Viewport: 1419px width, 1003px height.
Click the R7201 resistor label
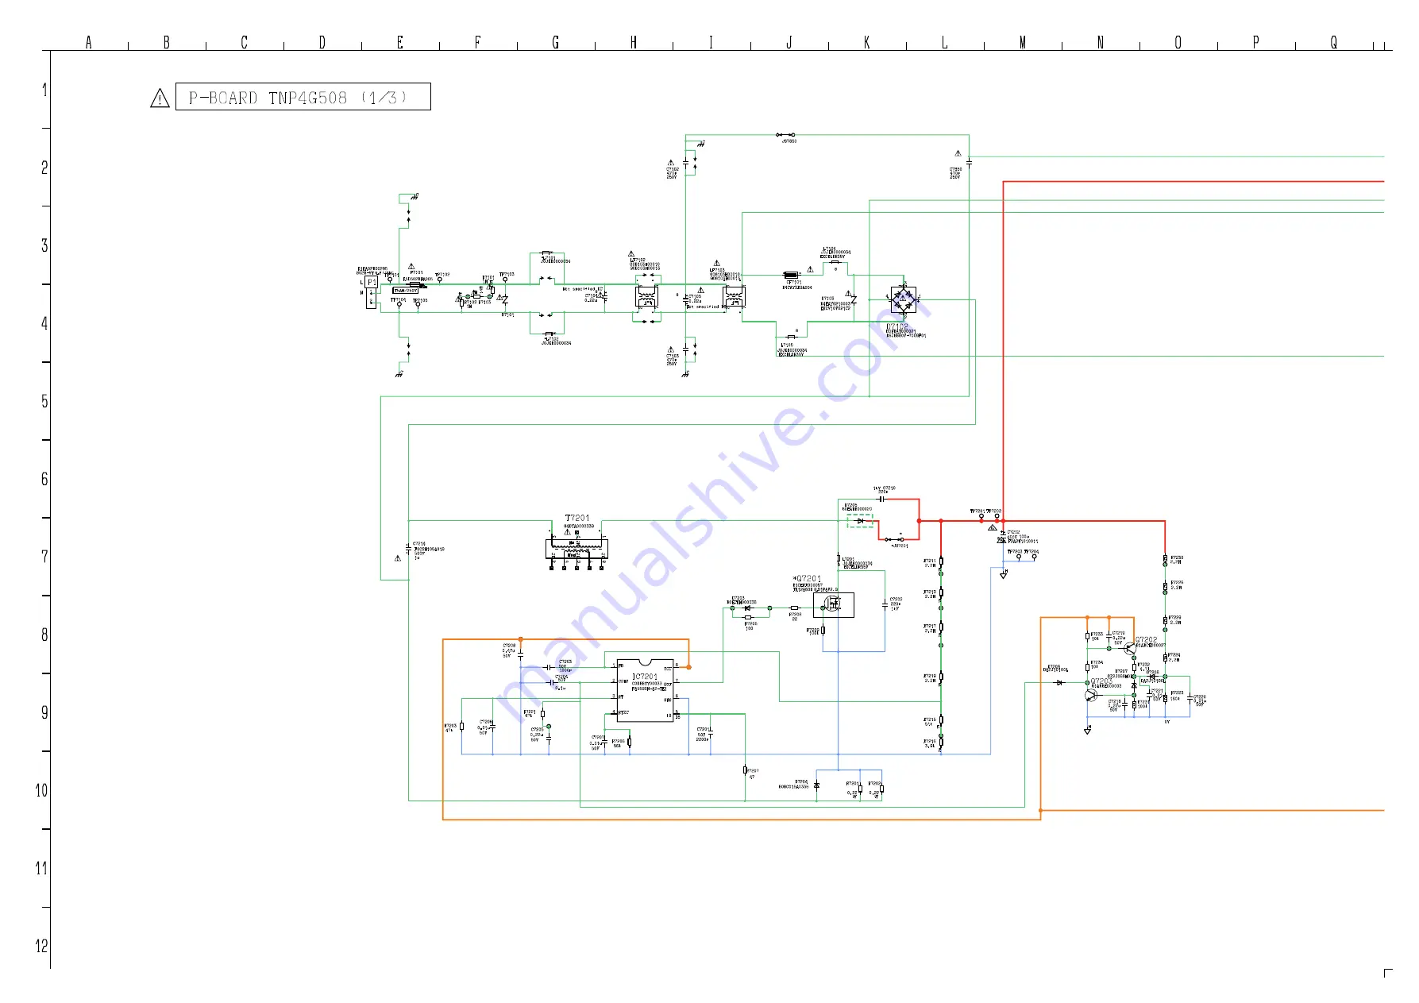click(852, 784)
